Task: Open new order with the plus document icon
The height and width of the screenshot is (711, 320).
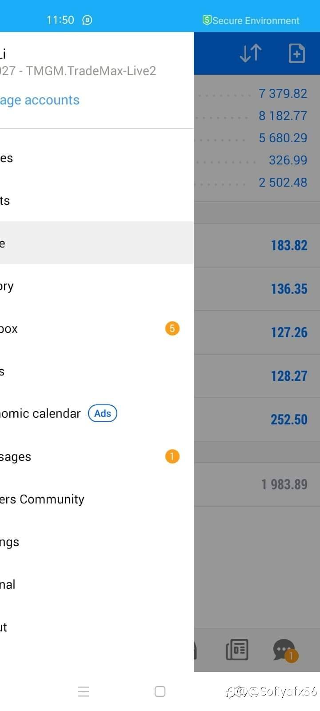Action: 296,53
